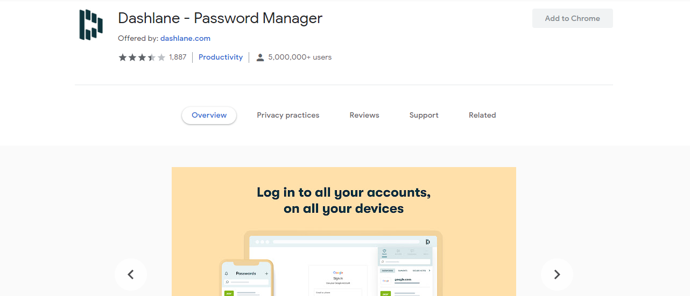Switch to the Overview tab
This screenshot has width=690, height=296.
pos(209,115)
